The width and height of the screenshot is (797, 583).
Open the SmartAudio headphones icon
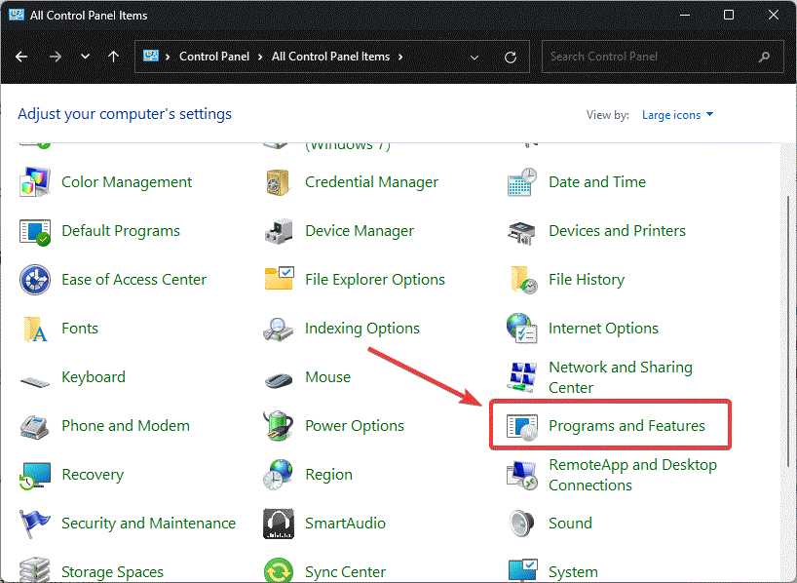(x=278, y=524)
